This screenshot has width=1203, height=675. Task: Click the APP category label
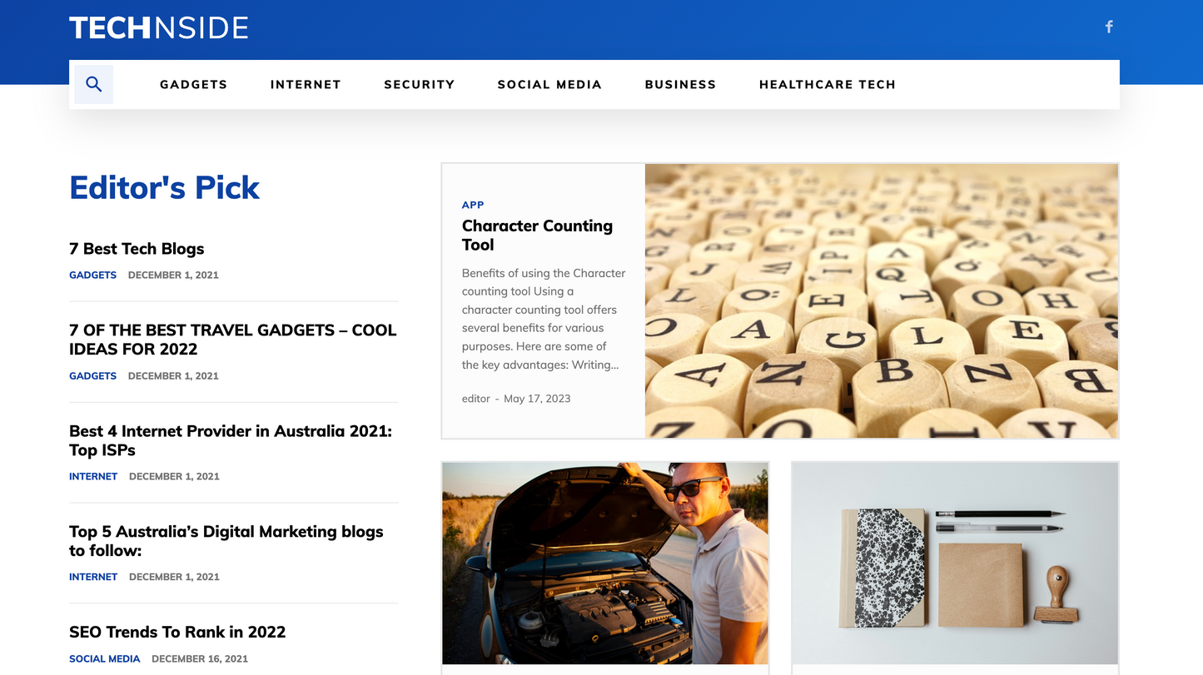[473, 205]
